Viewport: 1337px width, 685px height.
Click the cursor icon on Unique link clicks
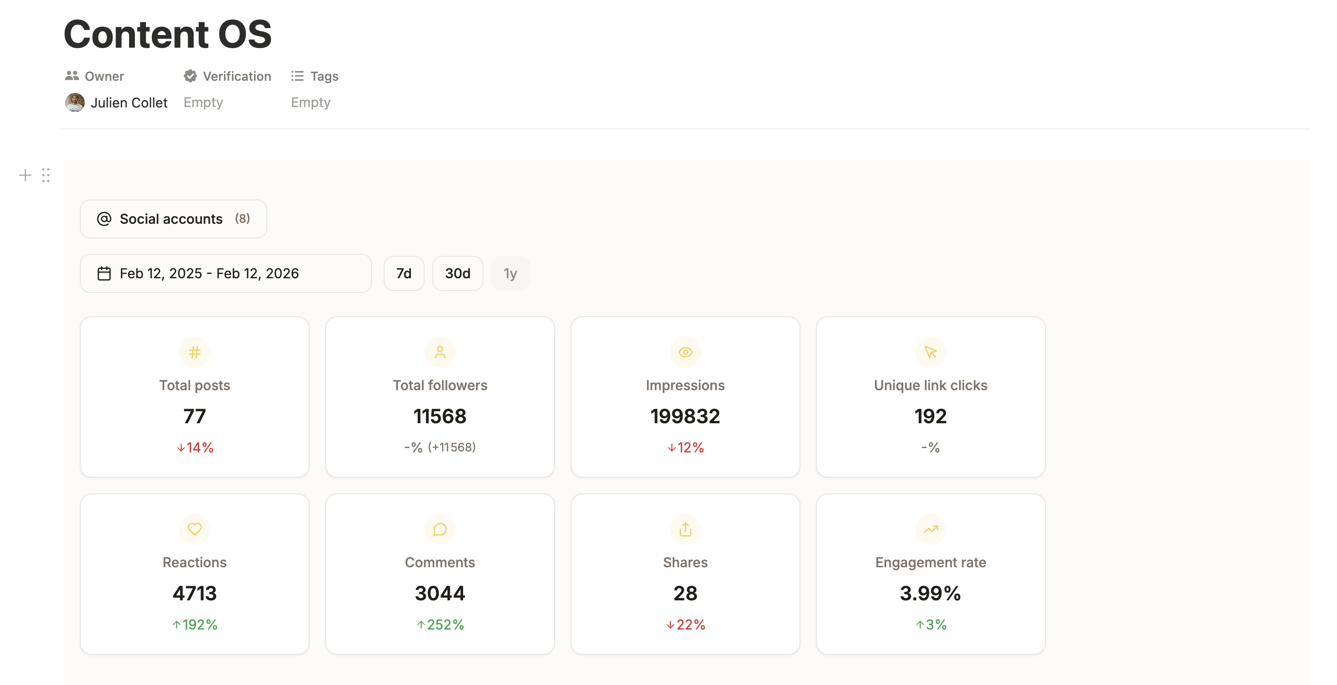(x=930, y=353)
